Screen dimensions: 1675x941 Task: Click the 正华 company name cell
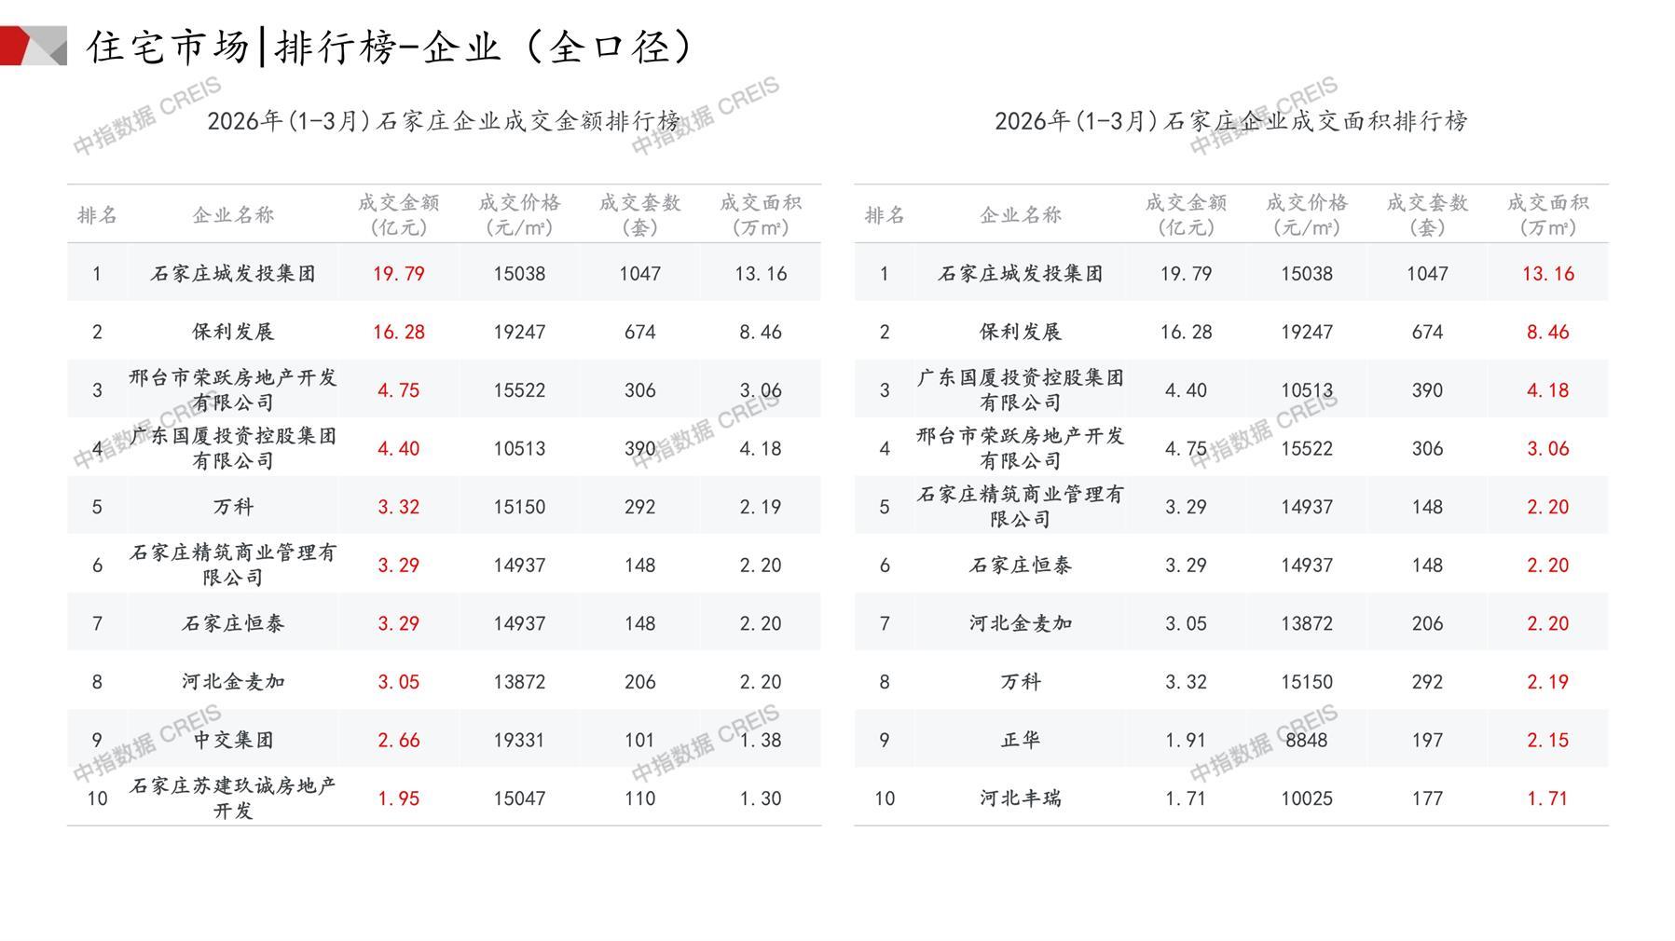tap(1020, 740)
